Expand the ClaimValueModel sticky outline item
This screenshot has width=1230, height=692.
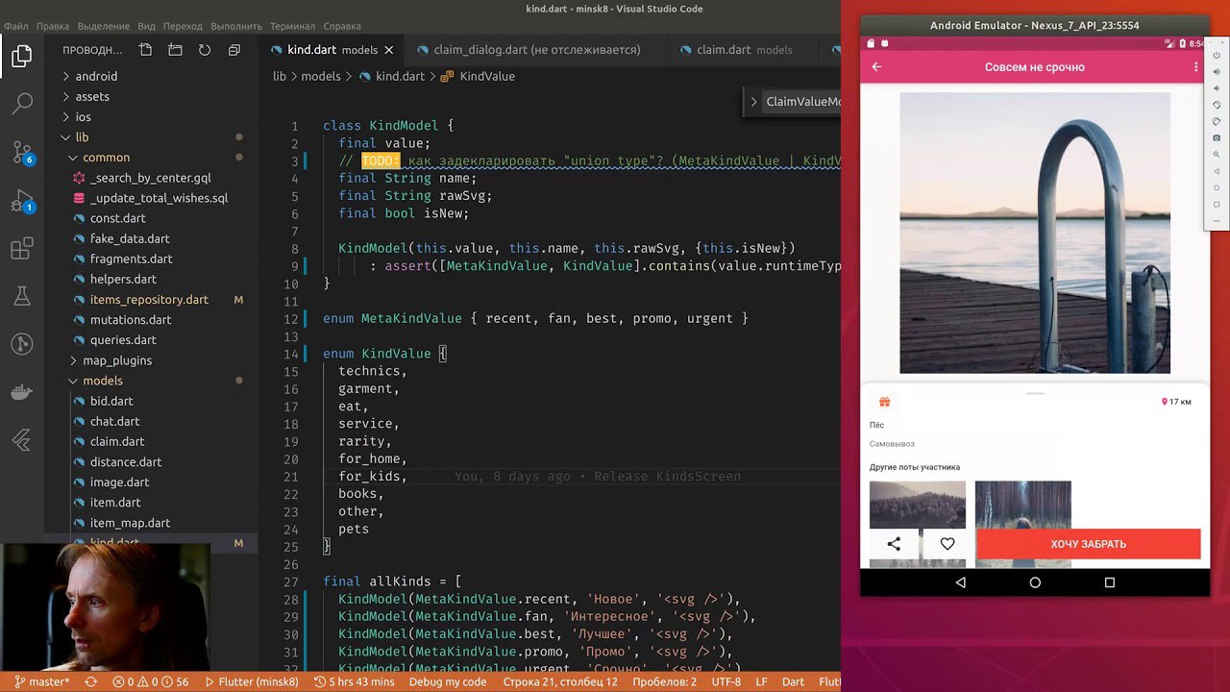click(754, 102)
